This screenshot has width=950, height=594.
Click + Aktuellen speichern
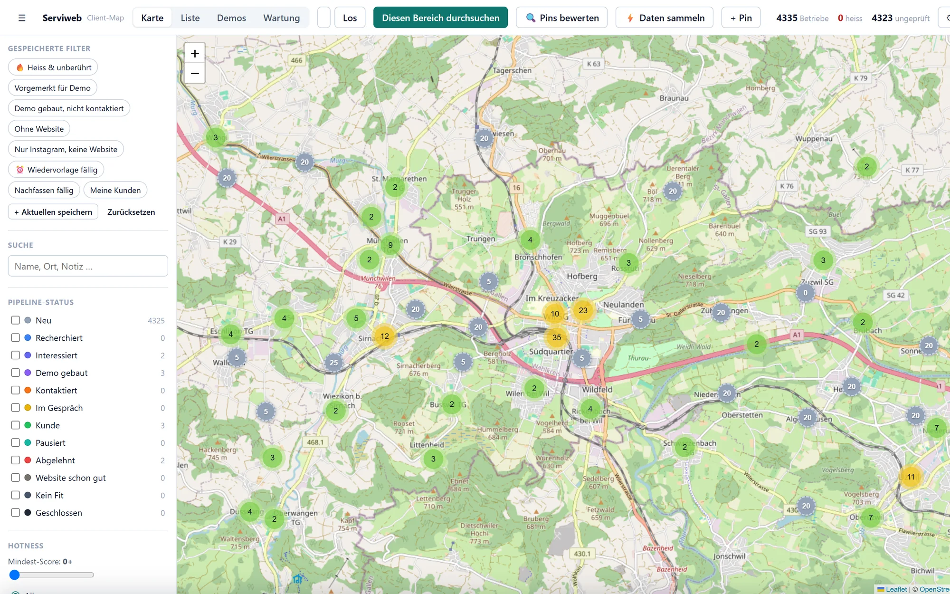(x=53, y=212)
